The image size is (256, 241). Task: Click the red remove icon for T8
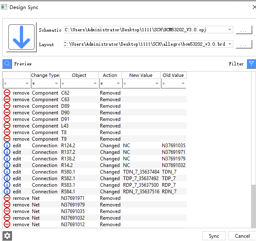[x=7, y=132]
